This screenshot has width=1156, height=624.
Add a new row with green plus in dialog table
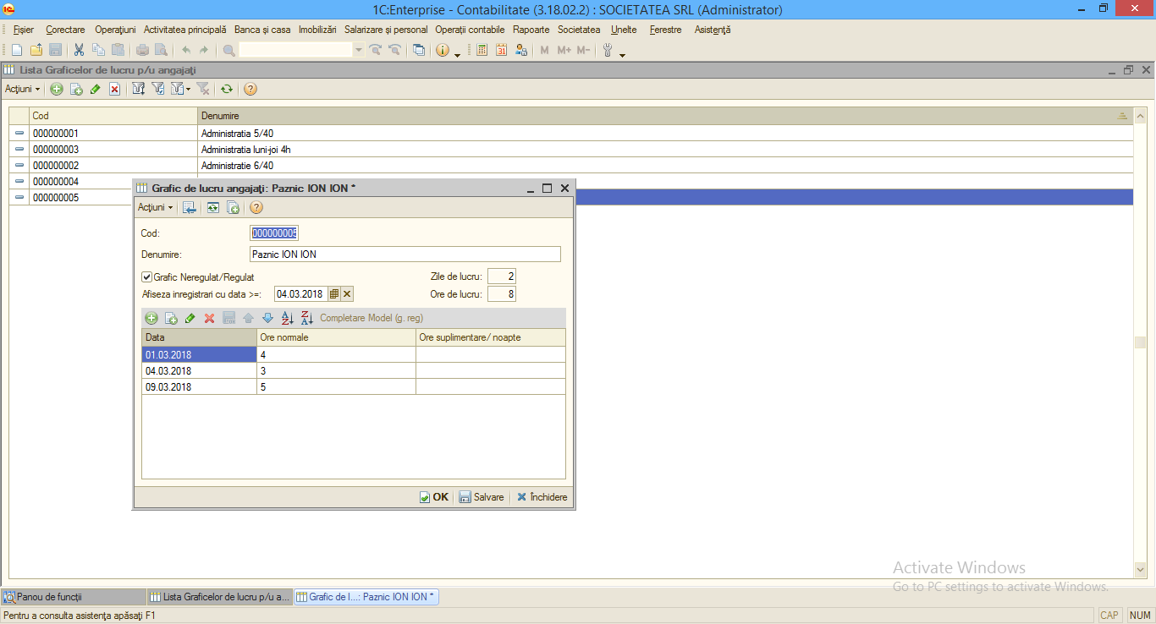click(151, 318)
